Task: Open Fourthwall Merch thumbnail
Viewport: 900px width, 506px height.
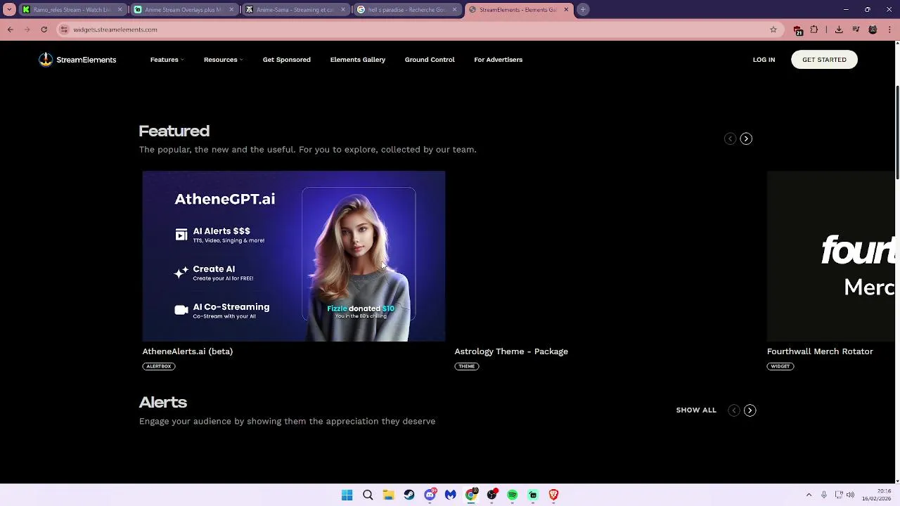Action: click(x=830, y=257)
